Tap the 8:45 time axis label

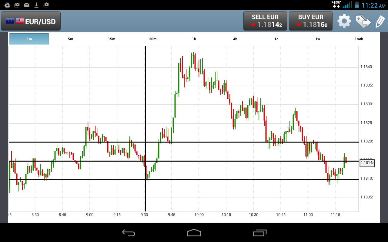coord(62,215)
